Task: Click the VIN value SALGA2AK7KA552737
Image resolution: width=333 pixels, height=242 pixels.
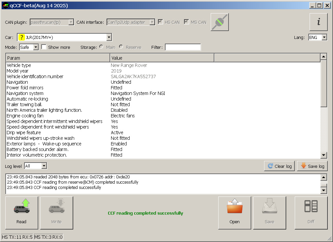Action: click(134, 76)
